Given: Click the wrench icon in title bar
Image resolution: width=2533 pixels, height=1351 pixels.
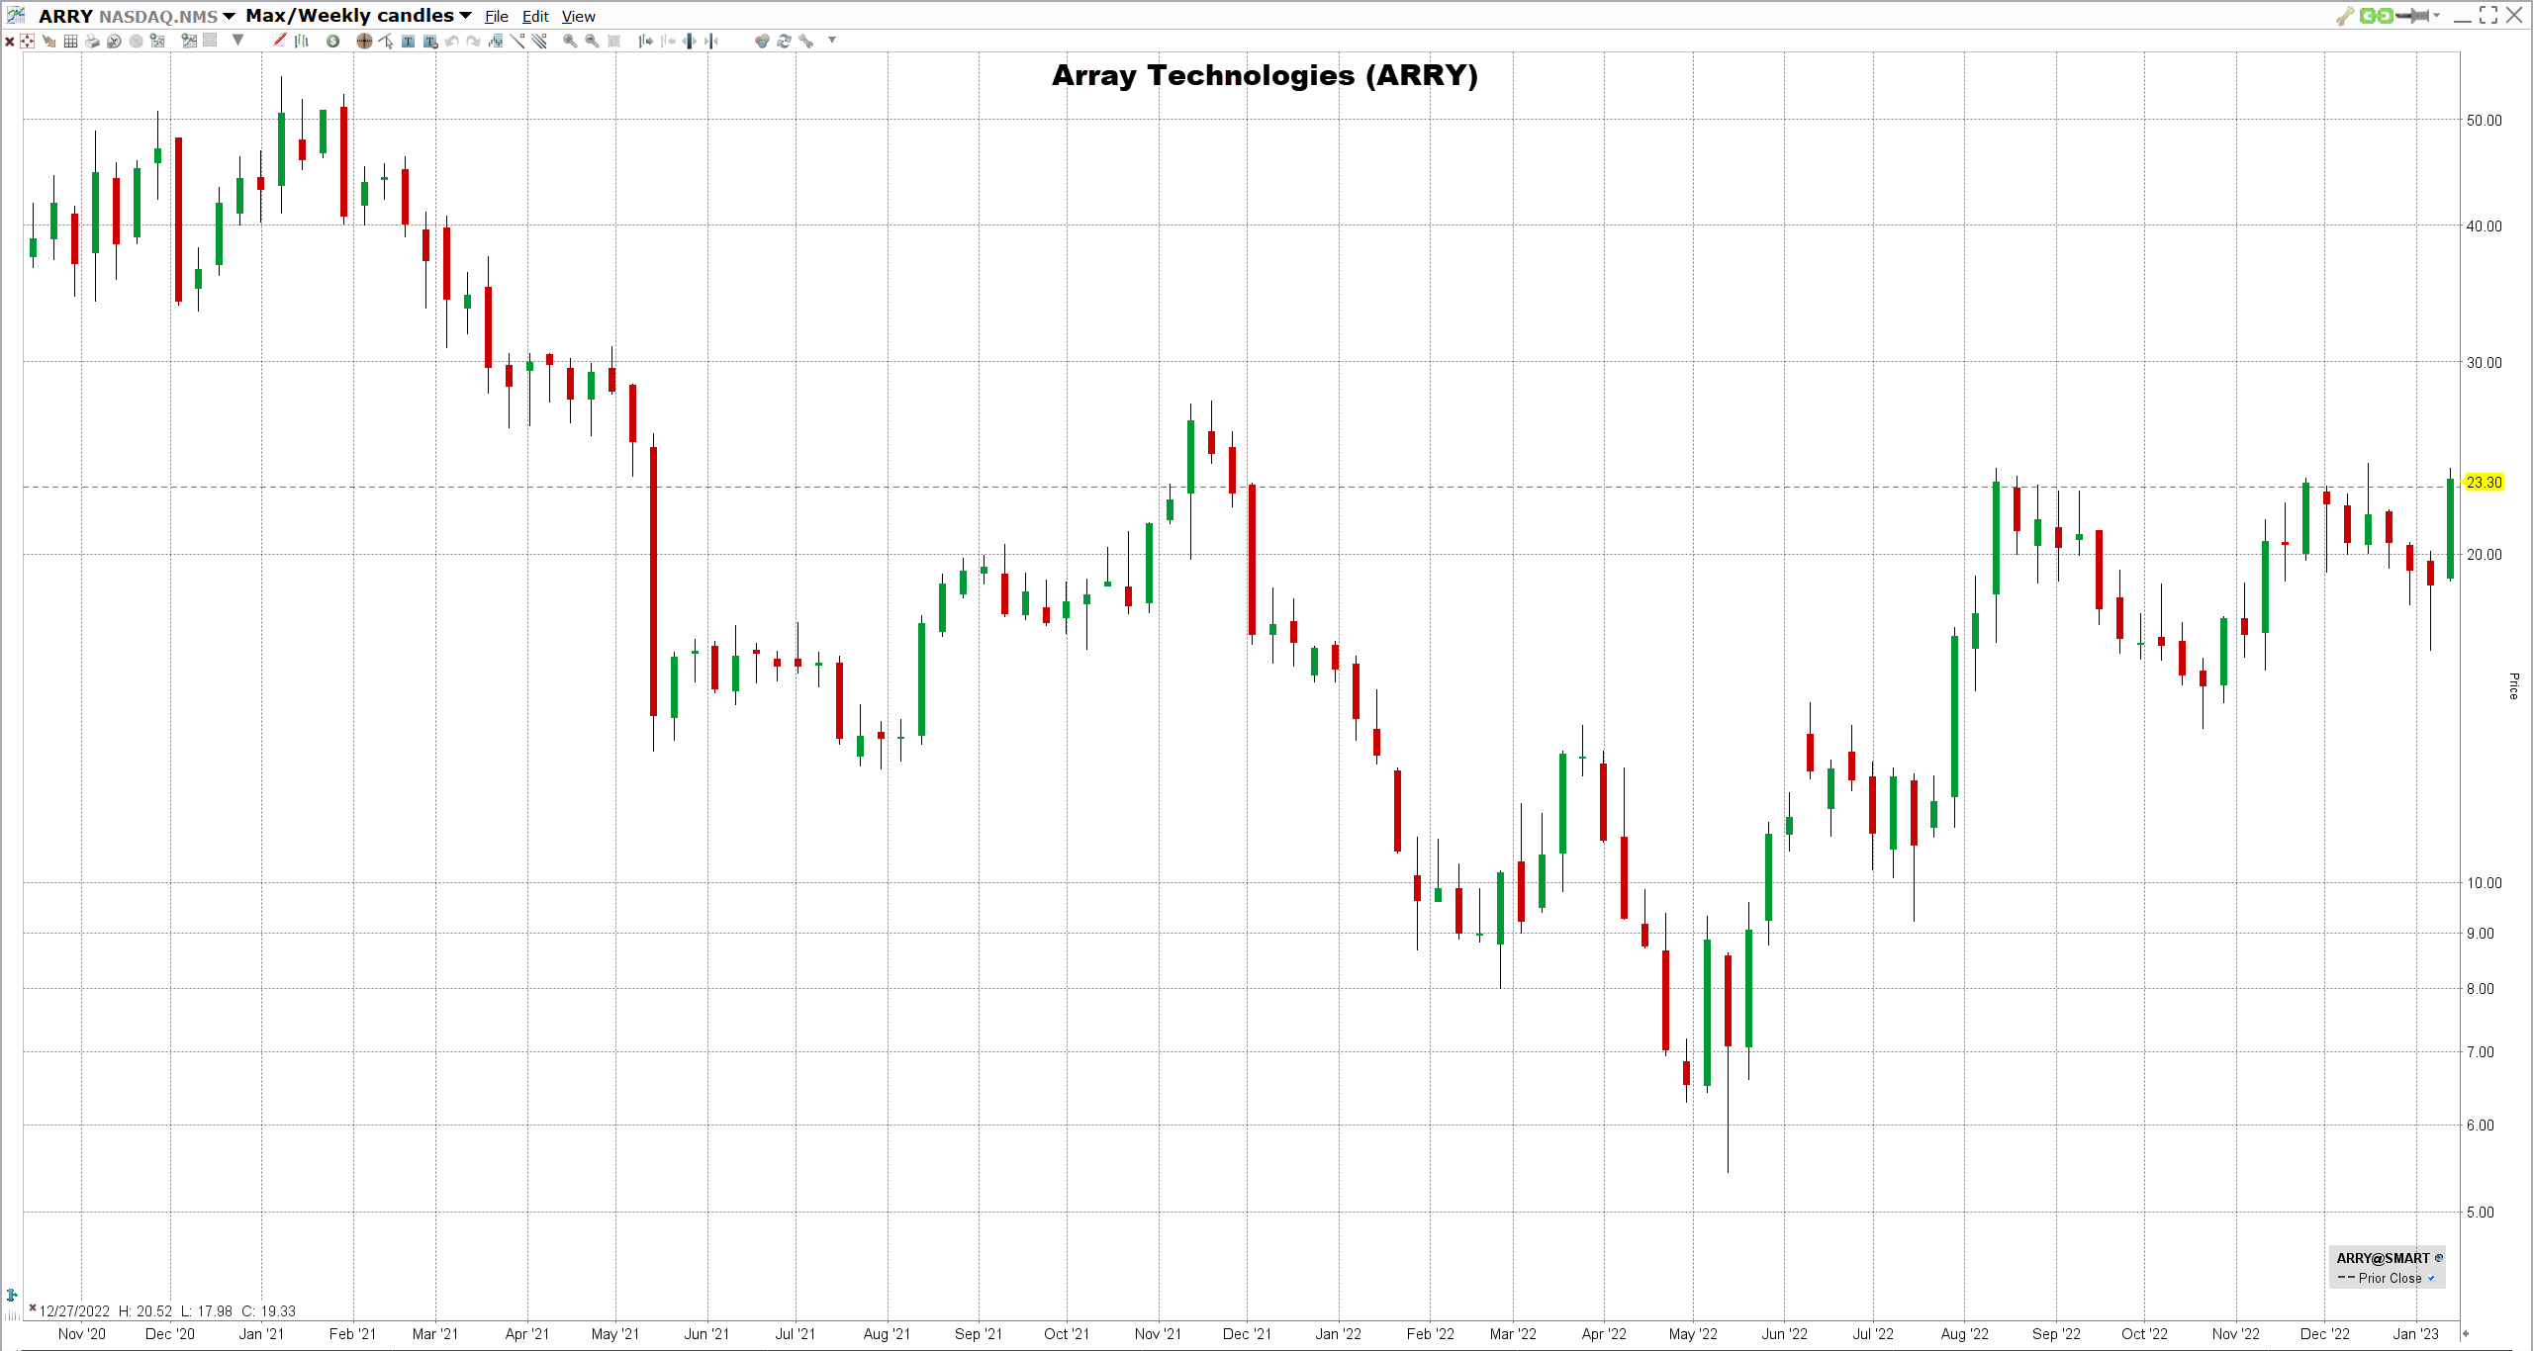Looking at the screenshot, I should click(x=2345, y=16).
